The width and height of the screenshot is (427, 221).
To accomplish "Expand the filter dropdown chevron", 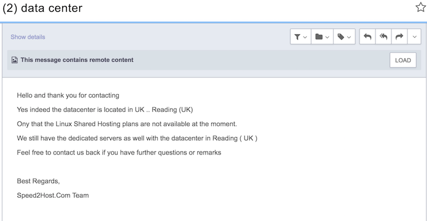I will 305,37.
